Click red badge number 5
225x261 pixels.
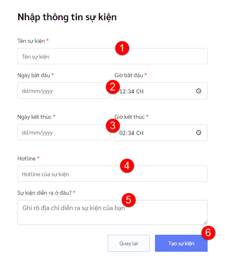pos(129,200)
